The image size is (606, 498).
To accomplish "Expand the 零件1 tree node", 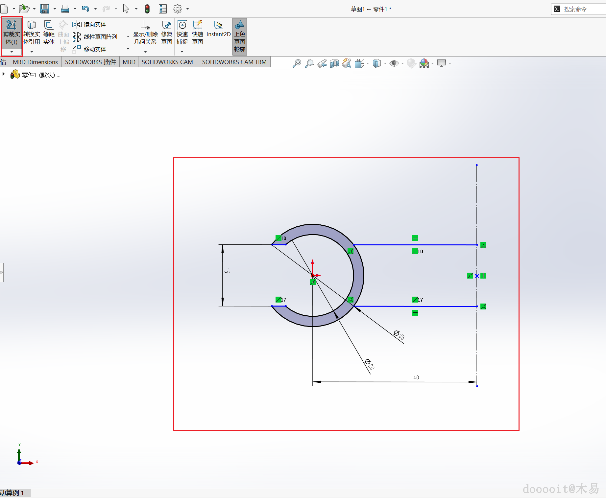I will 4,74.
